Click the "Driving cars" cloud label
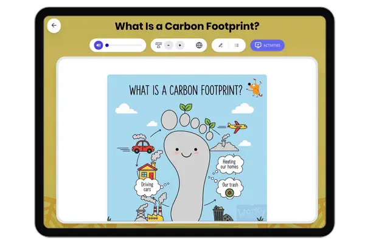Viewport: 365px width, 243px height. pos(147,187)
